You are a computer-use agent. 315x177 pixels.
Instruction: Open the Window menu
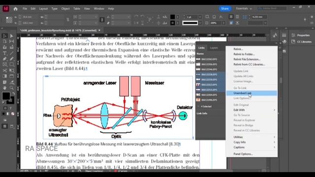pyautogui.click(x=99, y=9)
